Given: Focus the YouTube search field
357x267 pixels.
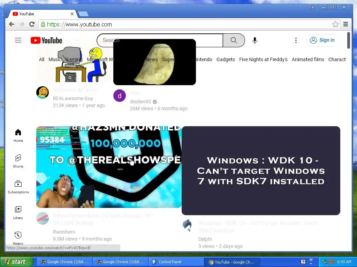Looking at the screenshot, I should pos(160,40).
